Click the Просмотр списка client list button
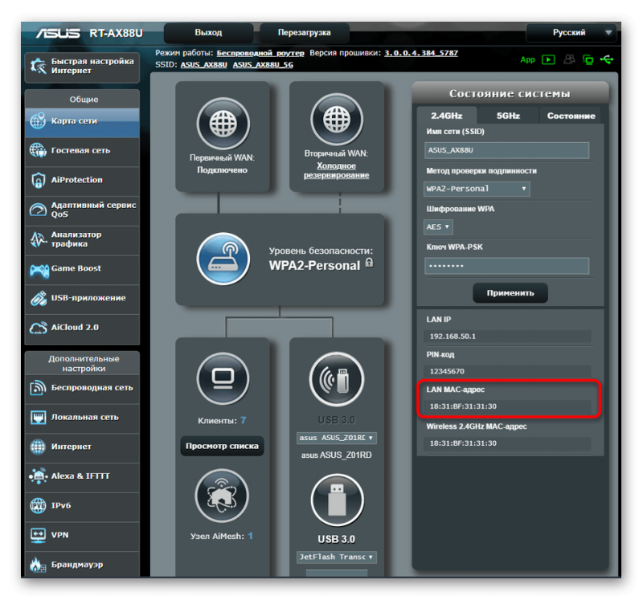The height and width of the screenshot is (600, 643). click(222, 446)
